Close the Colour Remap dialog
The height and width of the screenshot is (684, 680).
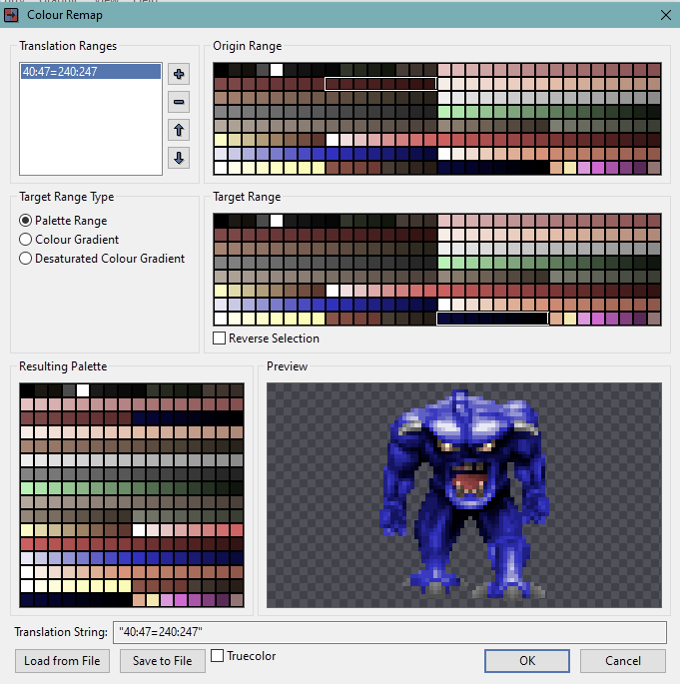click(x=666, y=15)
